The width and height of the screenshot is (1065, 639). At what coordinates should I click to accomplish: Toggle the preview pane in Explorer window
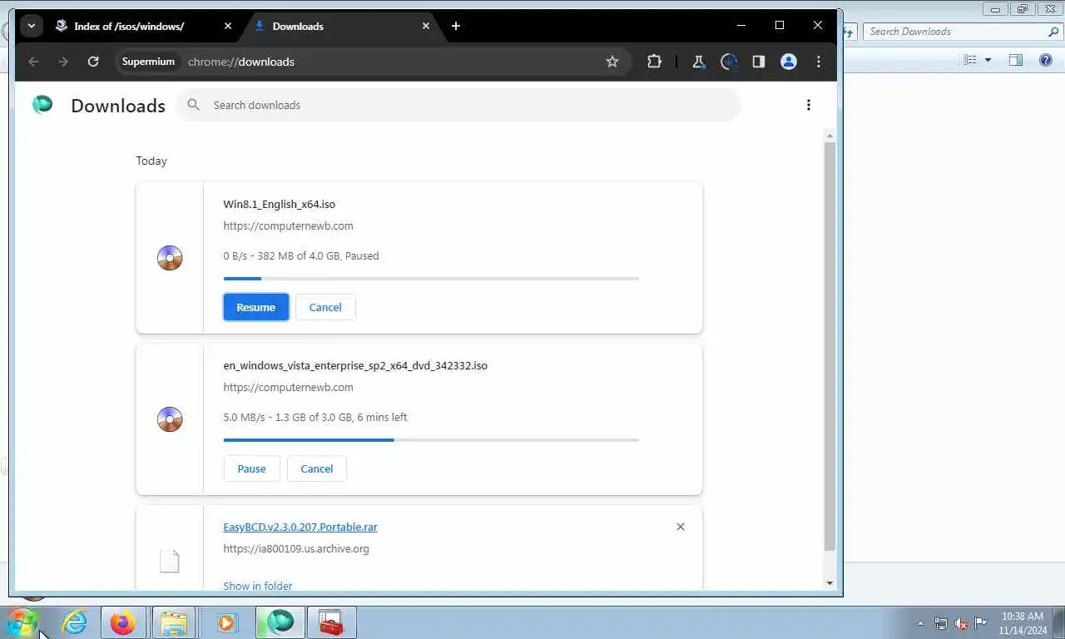1016,60
